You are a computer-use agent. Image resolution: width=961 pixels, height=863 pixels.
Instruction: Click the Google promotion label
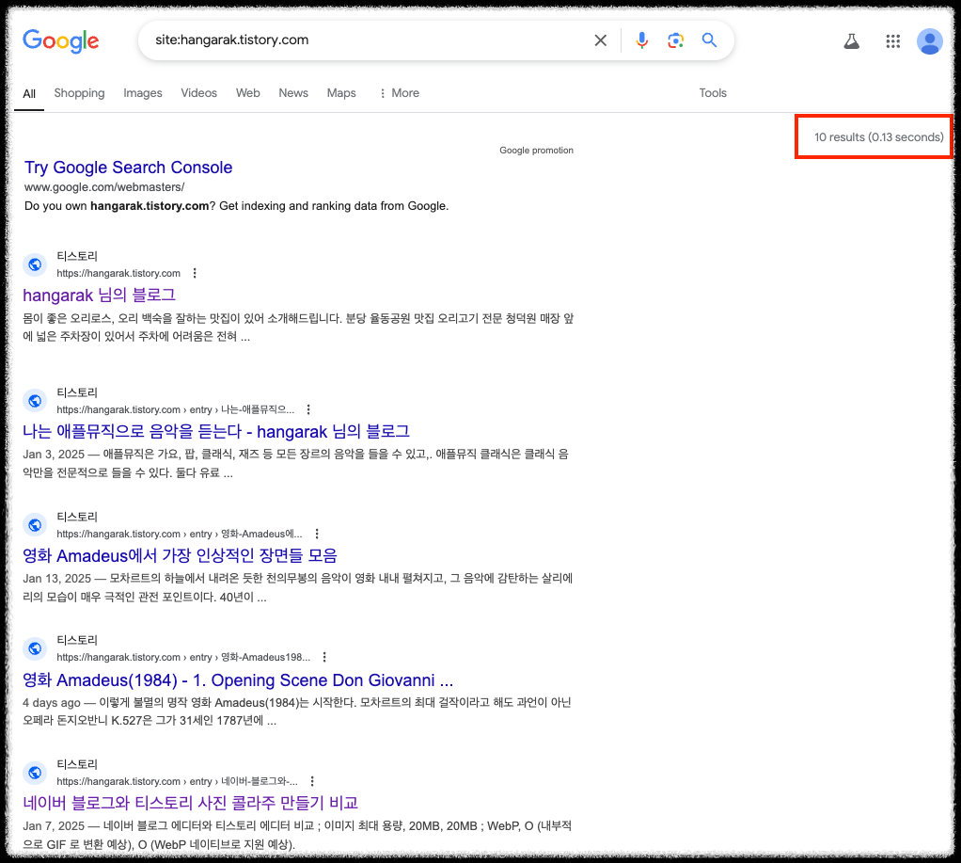click(x=536, y=151)
